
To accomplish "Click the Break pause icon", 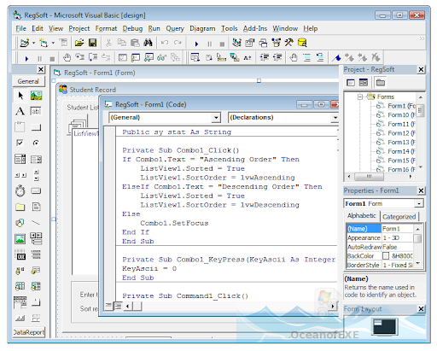I will (x=209, y=44).
